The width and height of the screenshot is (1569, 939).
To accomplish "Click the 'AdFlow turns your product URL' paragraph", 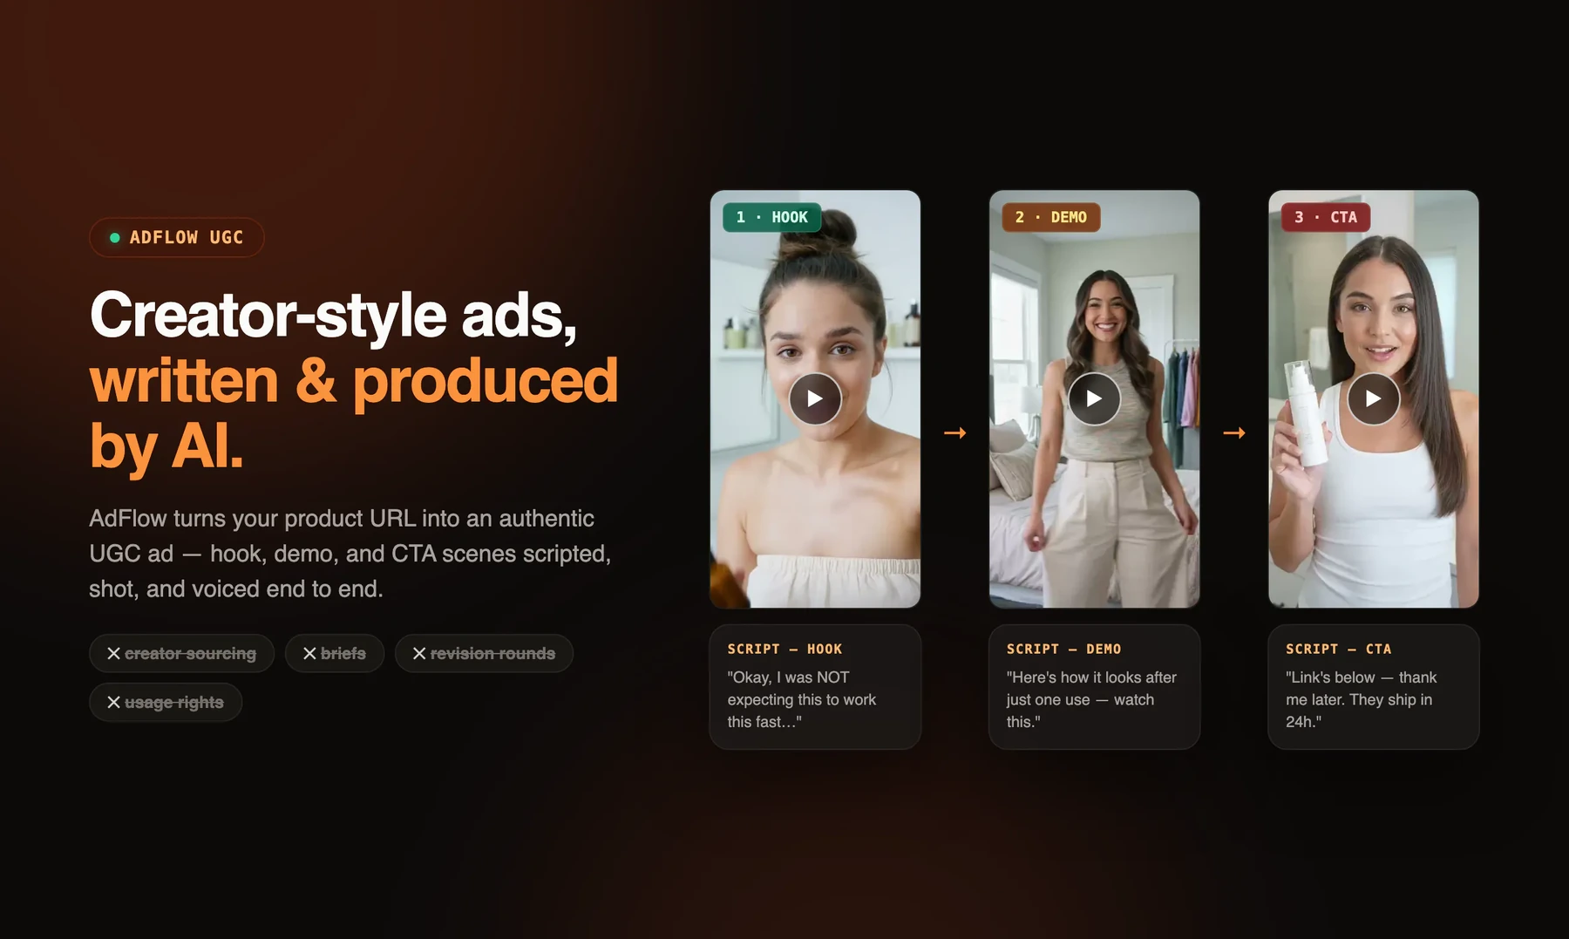I will click(350, 554).
